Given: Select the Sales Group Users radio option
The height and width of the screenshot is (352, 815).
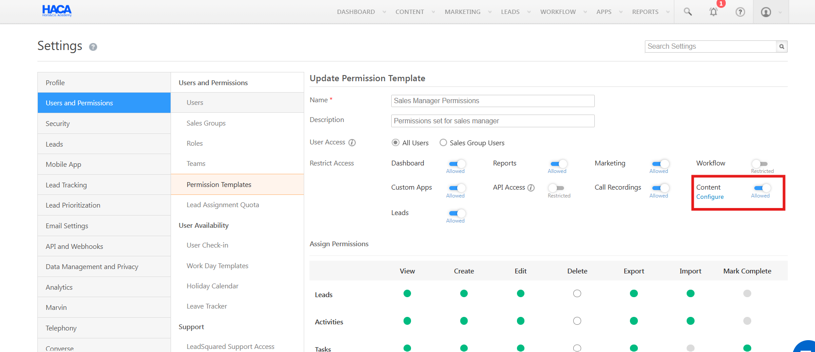Looking at the screenshot, I should [443, 143].
